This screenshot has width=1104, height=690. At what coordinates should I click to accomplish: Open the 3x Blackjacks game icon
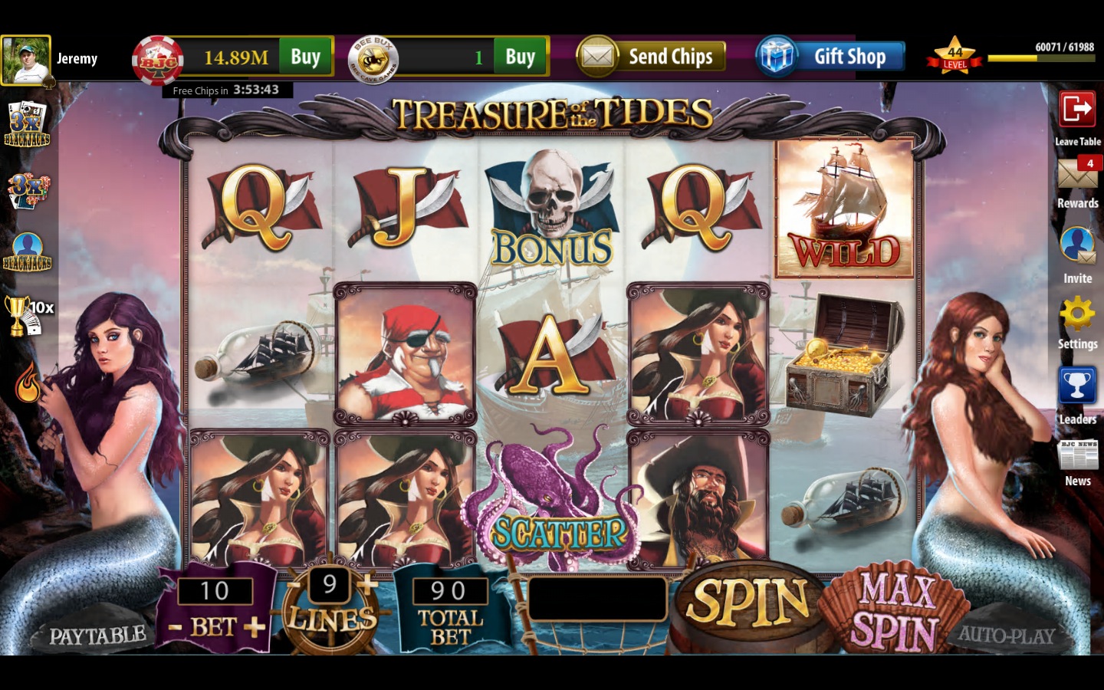[x=27, y=123]
